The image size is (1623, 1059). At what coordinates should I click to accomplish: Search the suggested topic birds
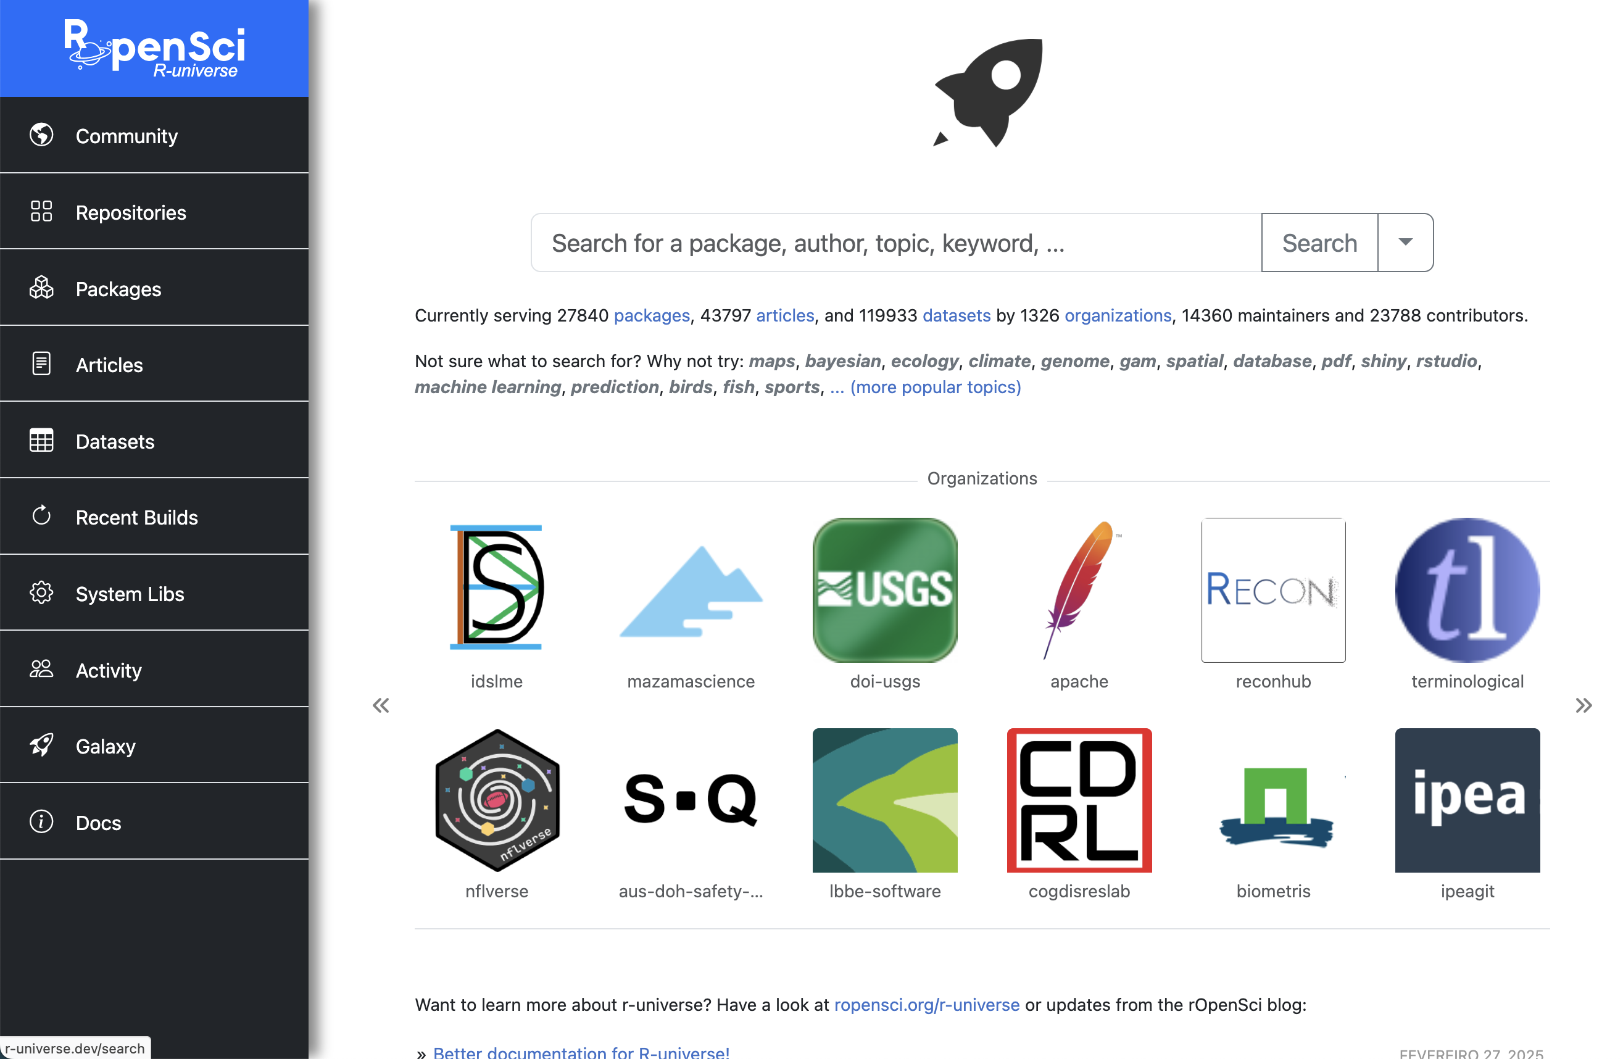click(690, 387)
